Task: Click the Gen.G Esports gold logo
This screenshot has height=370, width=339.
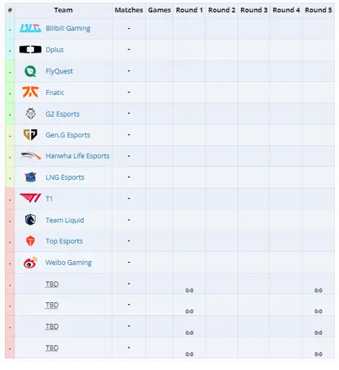Action: coord(30,135)
